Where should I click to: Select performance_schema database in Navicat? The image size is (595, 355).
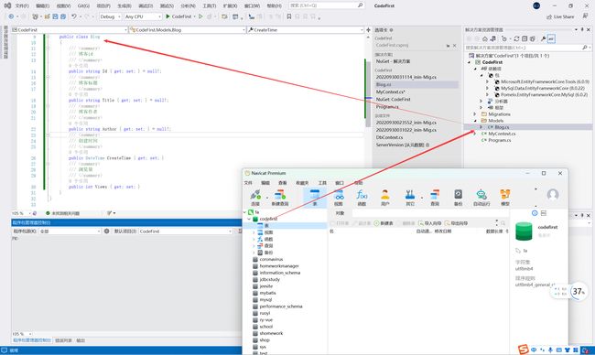pos(281,307)
